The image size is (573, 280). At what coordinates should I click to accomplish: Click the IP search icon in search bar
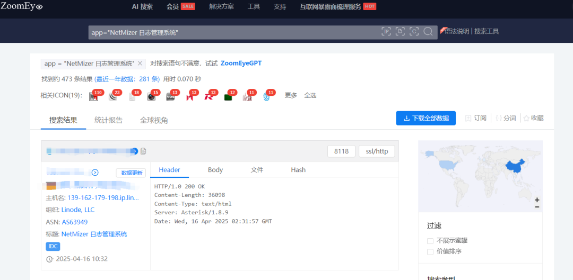click(x=386, y=32)
